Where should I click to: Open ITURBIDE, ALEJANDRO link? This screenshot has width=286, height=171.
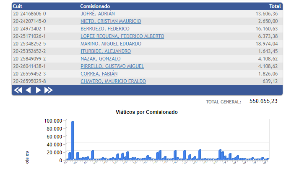(105, 51)
